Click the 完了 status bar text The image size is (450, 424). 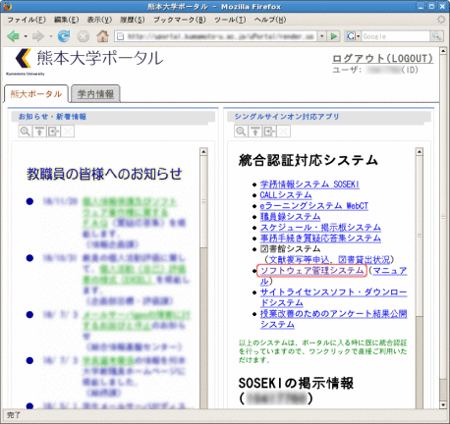(x=14, y=415)
